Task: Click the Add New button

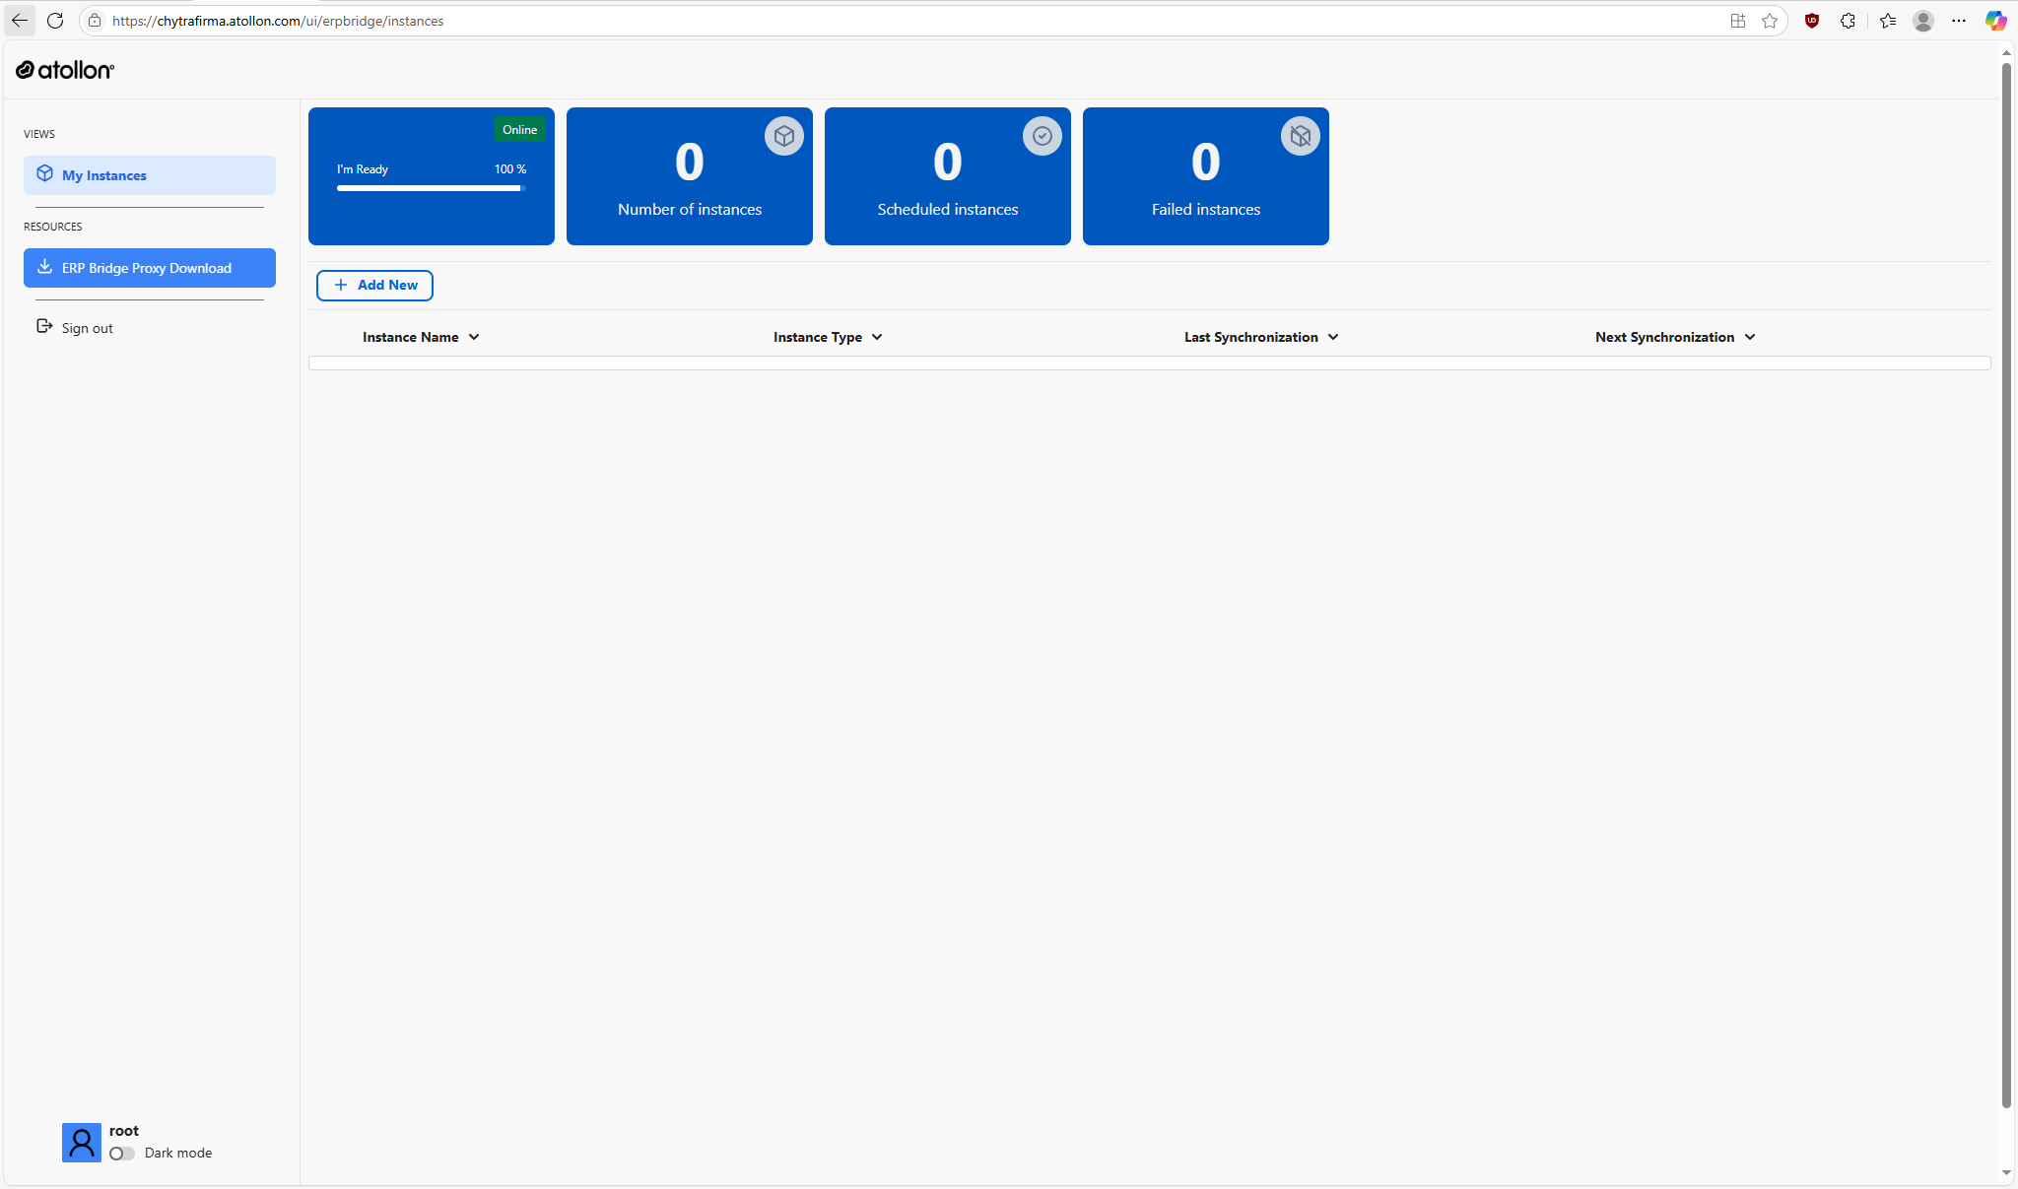Action: [x=374, y=286]
